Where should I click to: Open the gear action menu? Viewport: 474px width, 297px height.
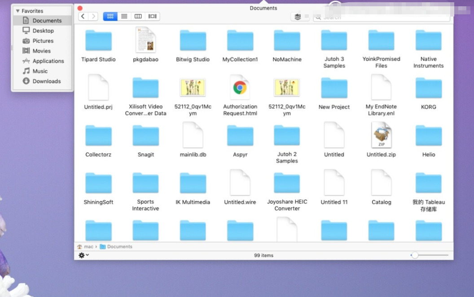pyautogui.click(x=83, y=255)
